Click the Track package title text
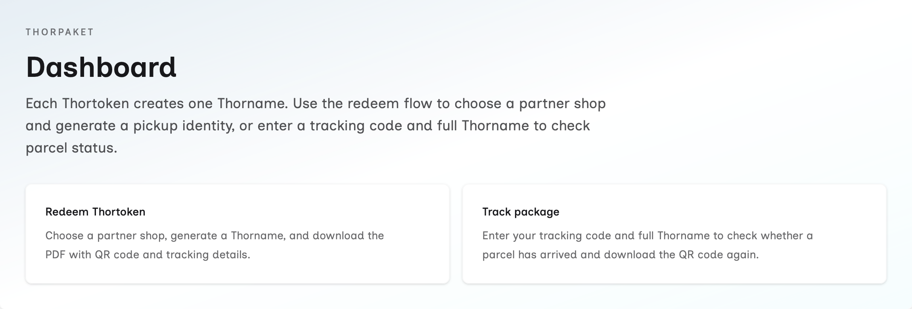Viewport: 912px width, 309px height. [521, 212]
